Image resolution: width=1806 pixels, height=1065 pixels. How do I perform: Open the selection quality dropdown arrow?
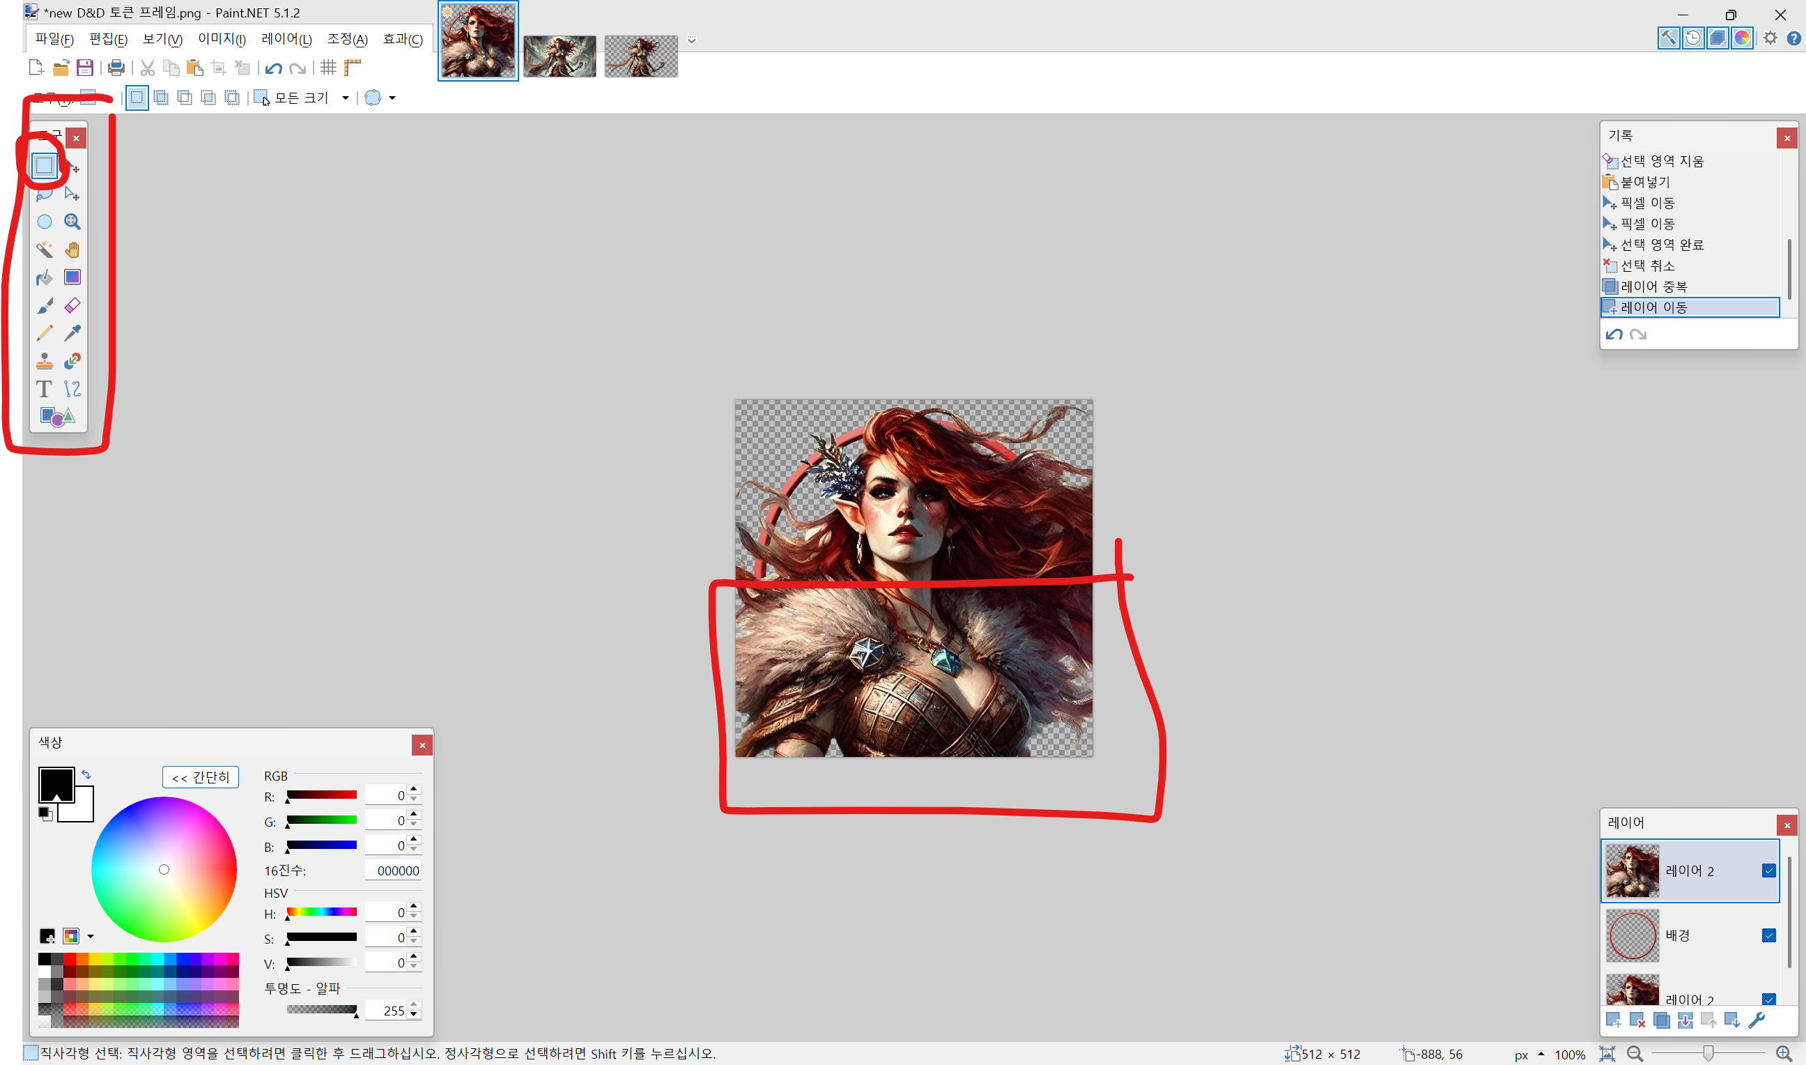pos(392,98)
